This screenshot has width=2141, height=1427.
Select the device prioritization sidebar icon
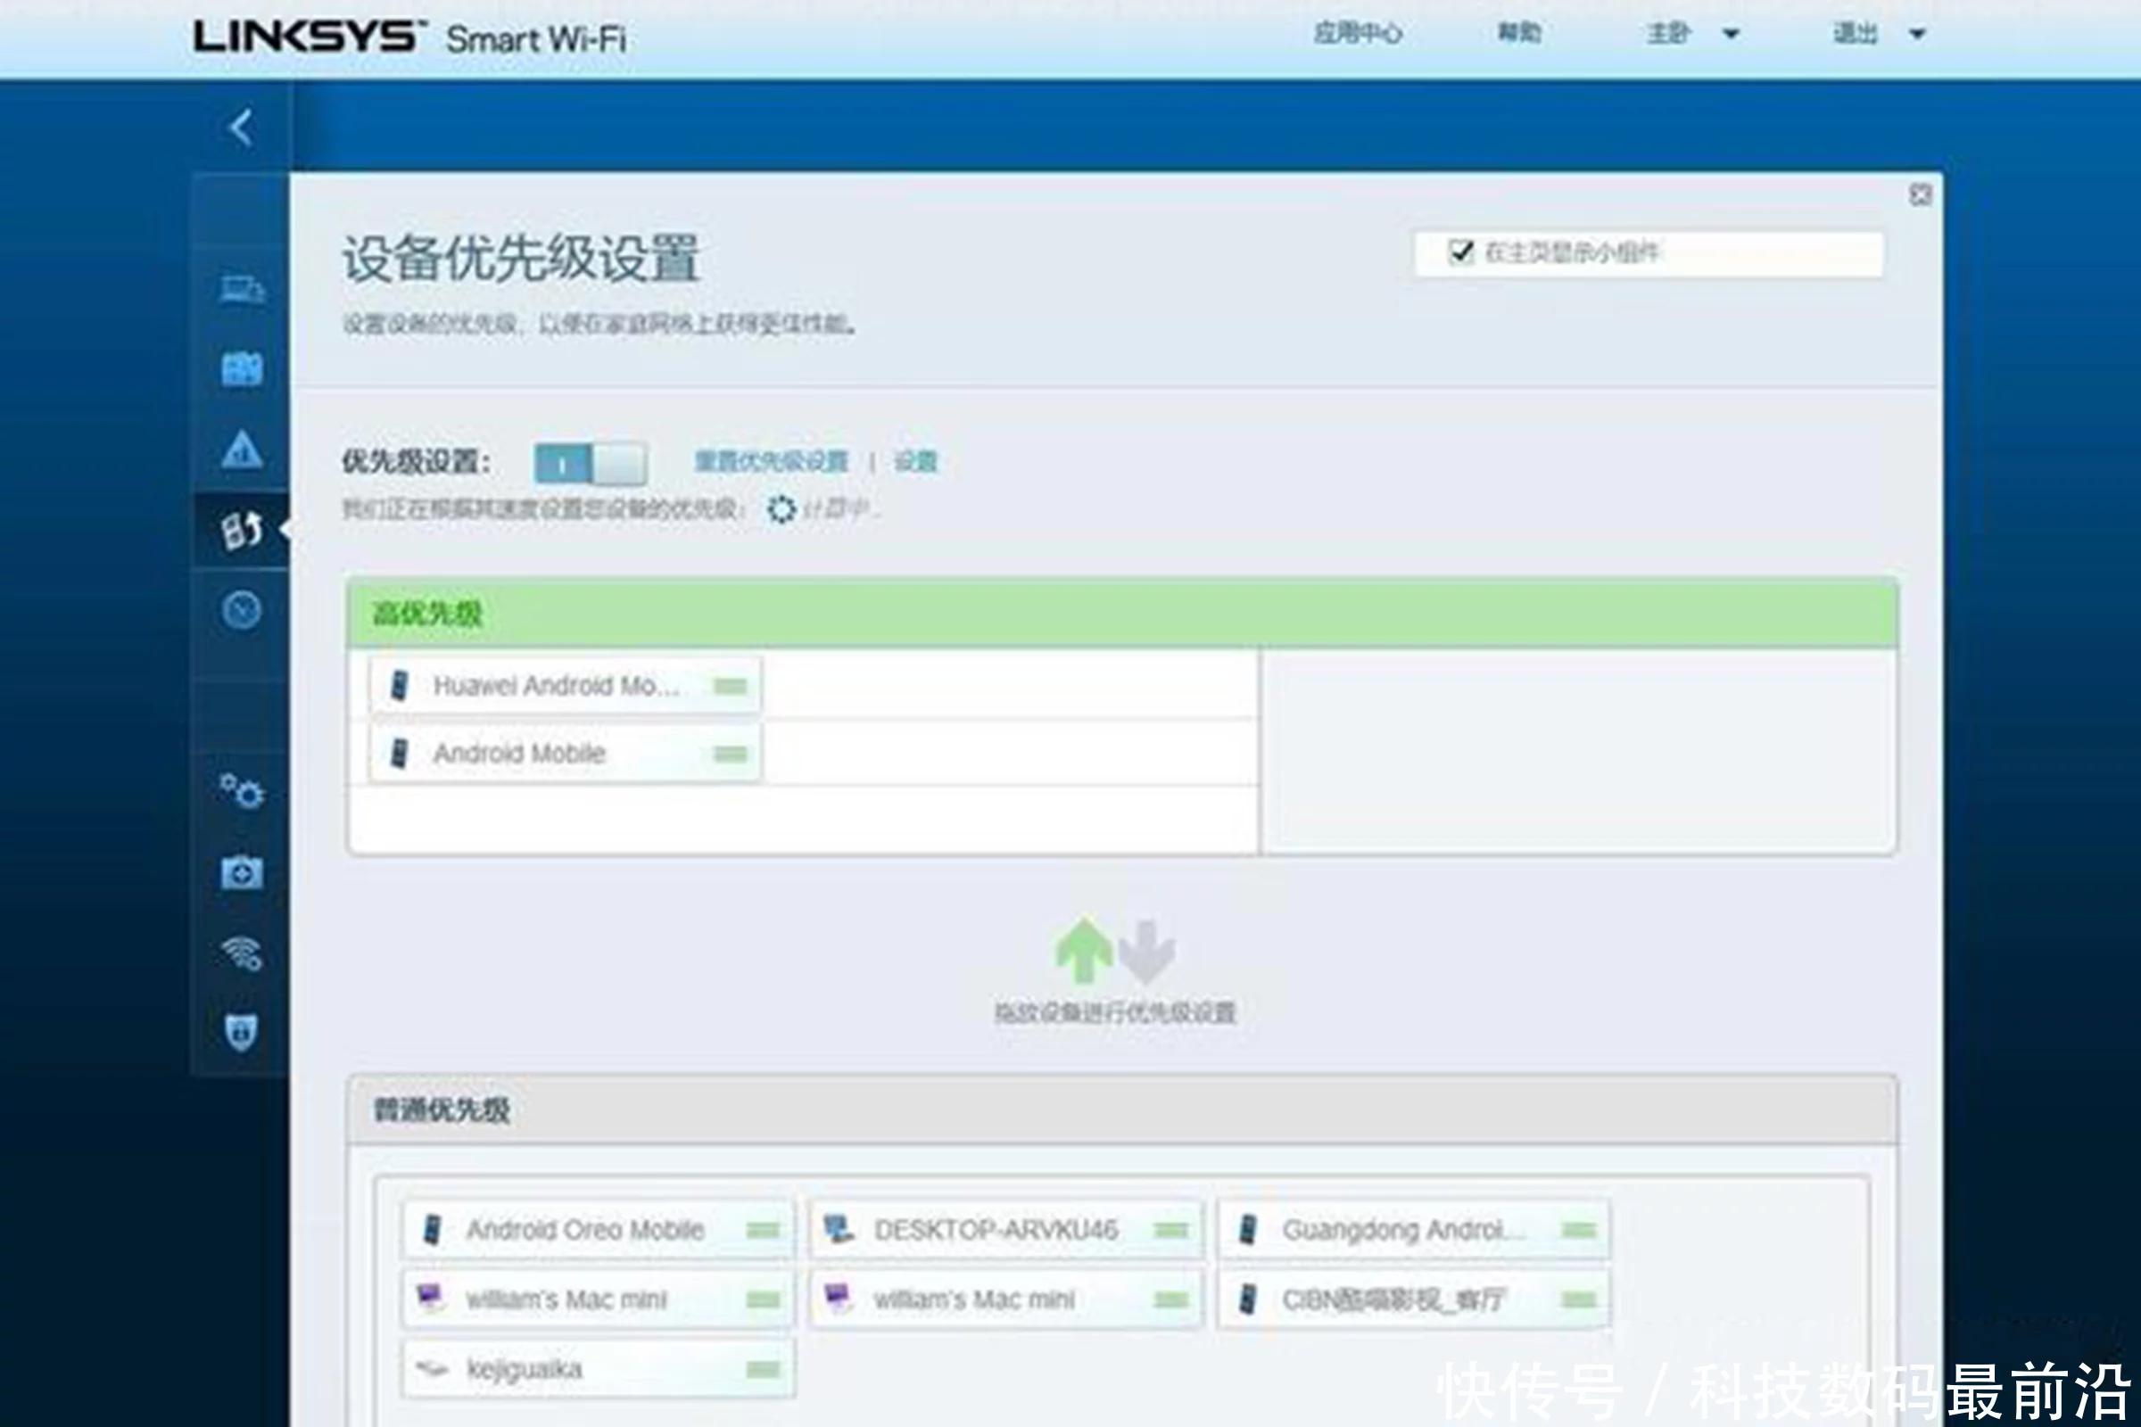point(241,530)
